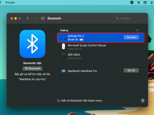Click the white mouse device icon
The image size is (154, 115).
pos(63,46)
